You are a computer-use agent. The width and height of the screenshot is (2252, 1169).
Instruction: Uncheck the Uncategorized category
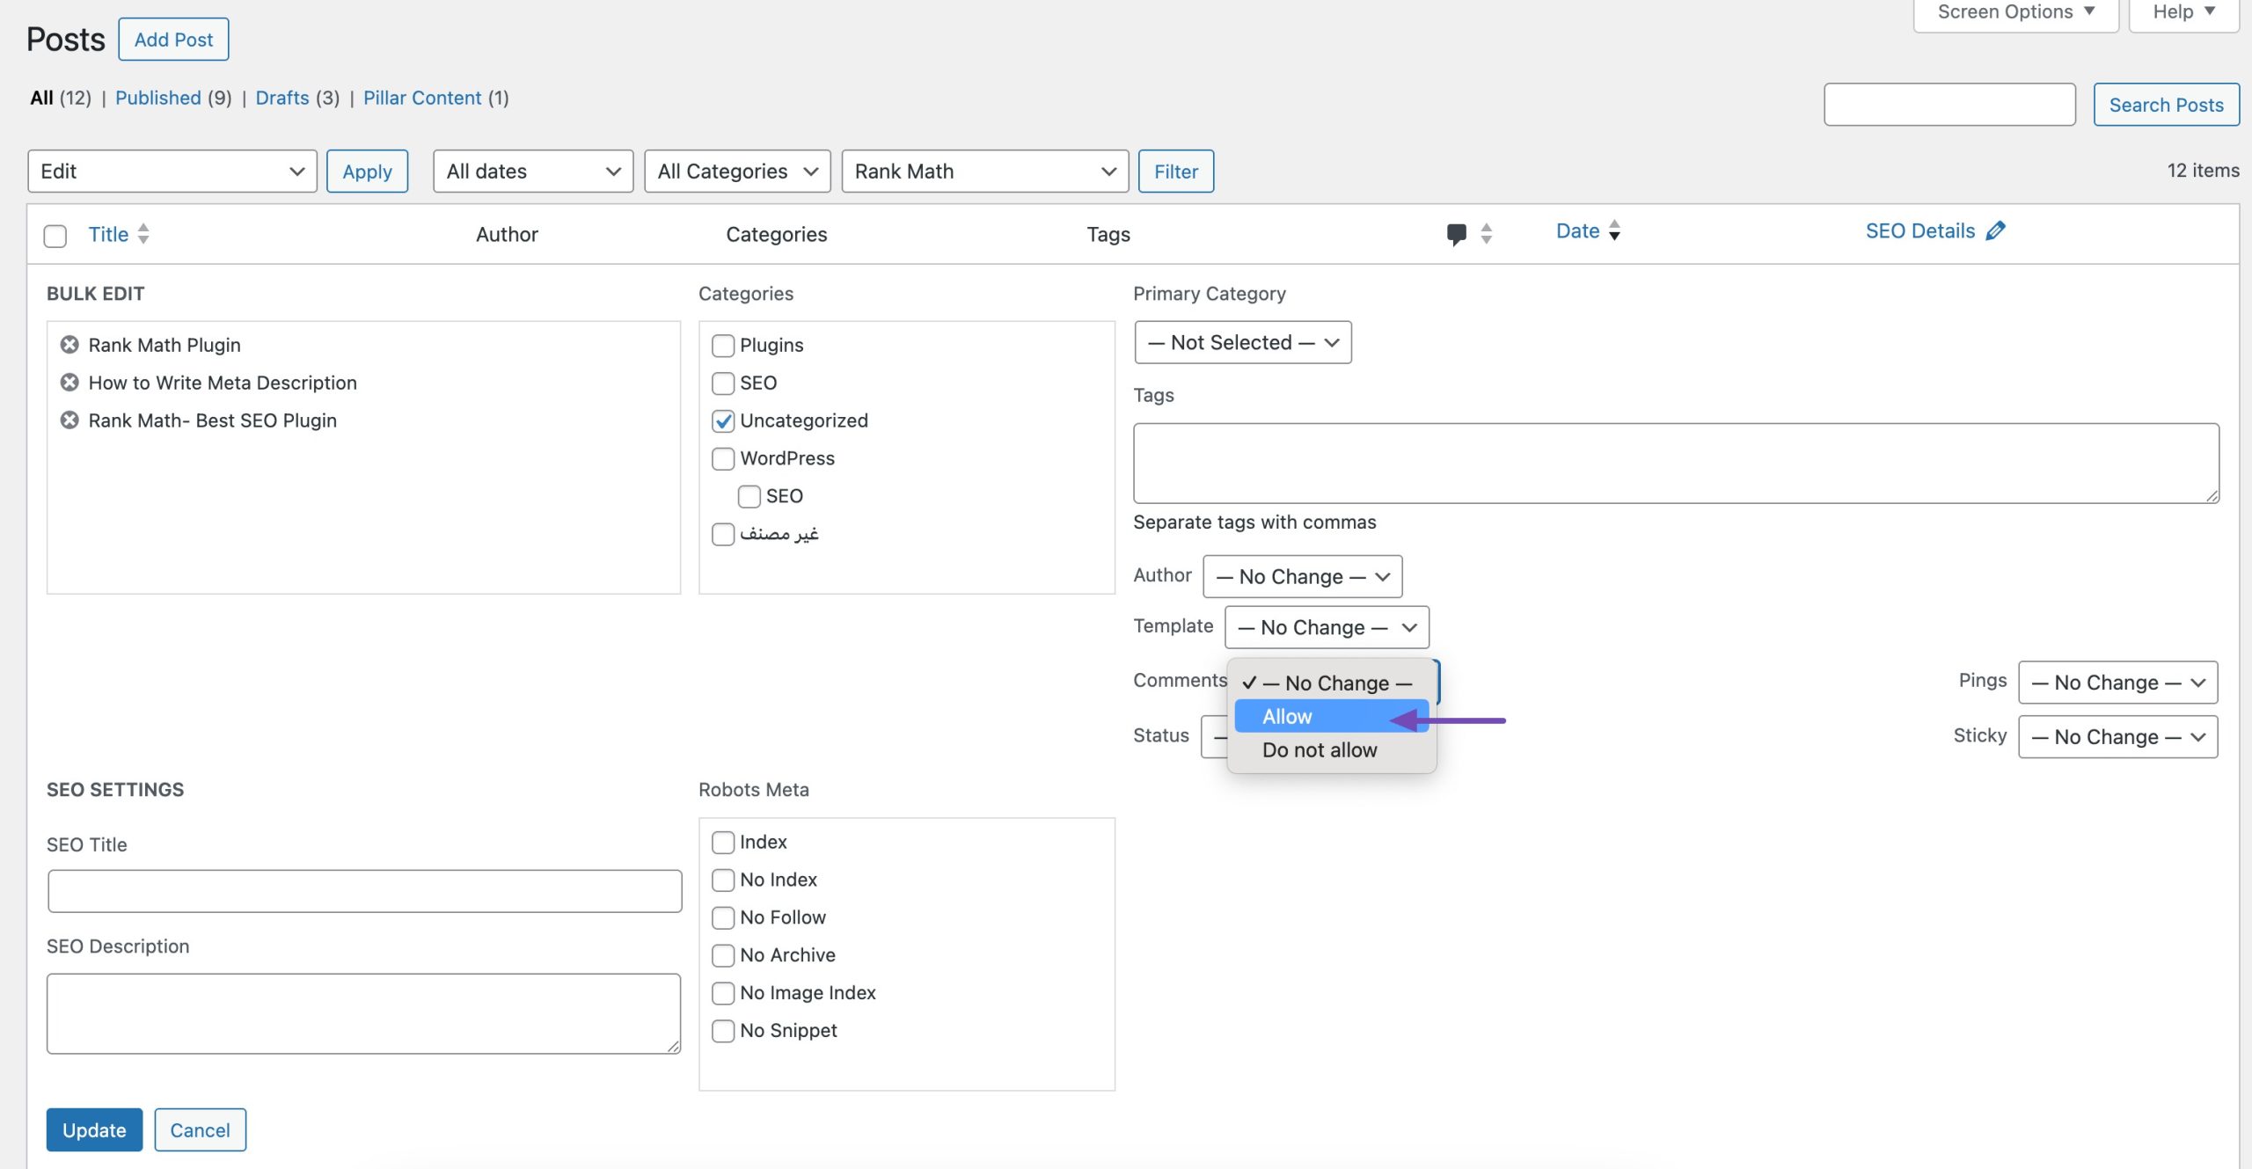(x=723, y=421)
